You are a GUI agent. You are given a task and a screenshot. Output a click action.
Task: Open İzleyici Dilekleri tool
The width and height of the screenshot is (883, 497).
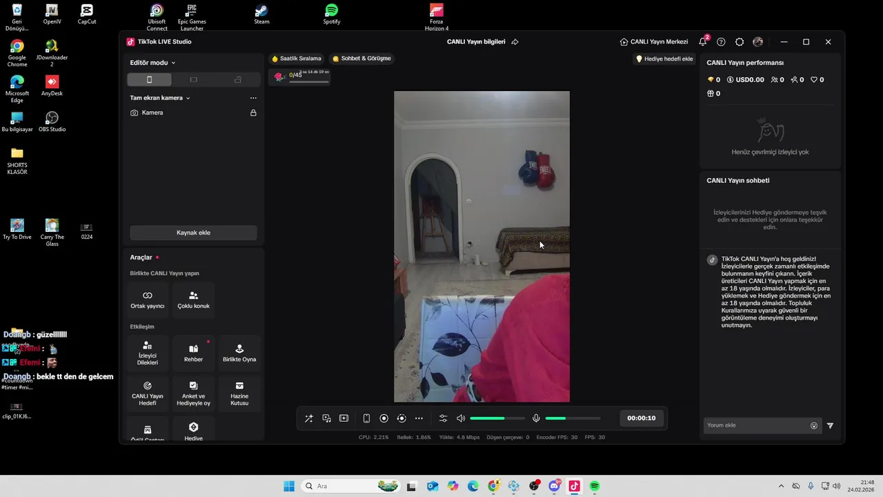pos(148,353)
